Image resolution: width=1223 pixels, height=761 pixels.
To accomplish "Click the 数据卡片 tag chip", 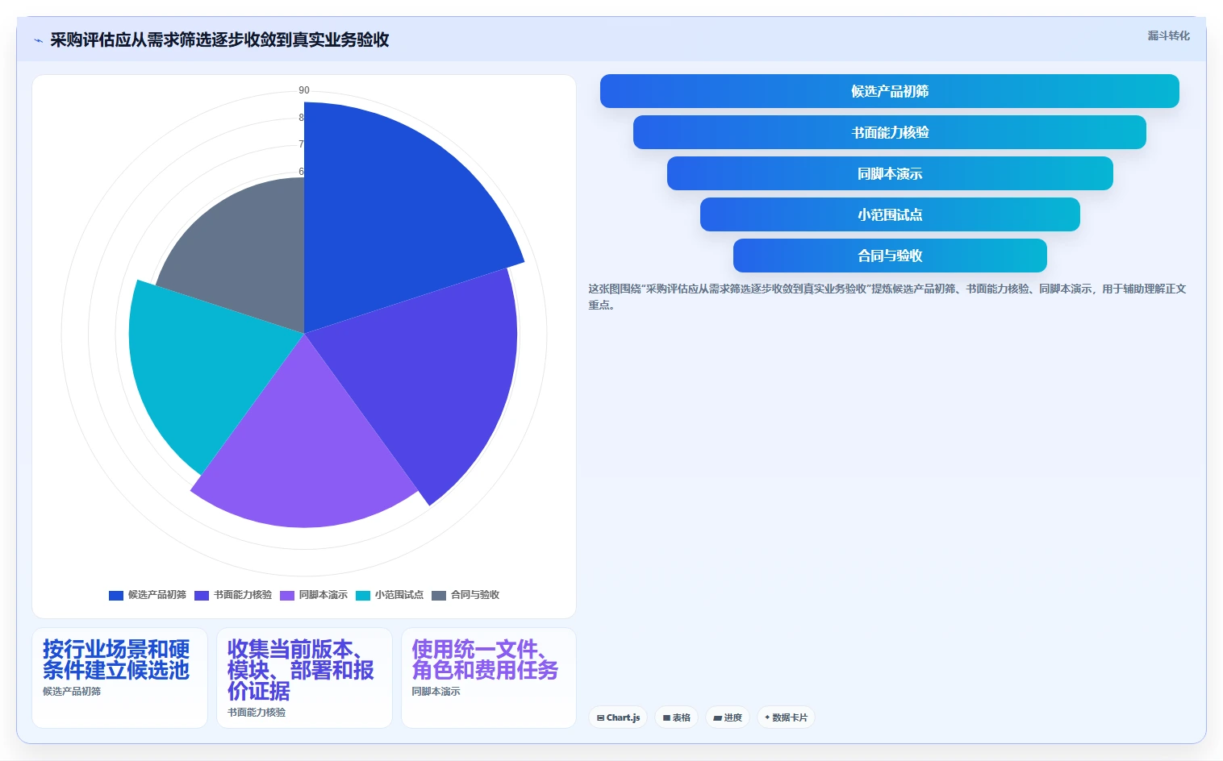I will [786, 717].
